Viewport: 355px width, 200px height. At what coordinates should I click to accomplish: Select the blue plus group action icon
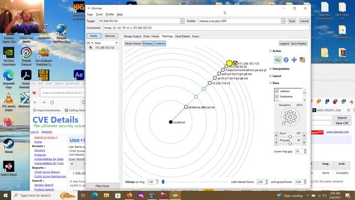(294, 59)
